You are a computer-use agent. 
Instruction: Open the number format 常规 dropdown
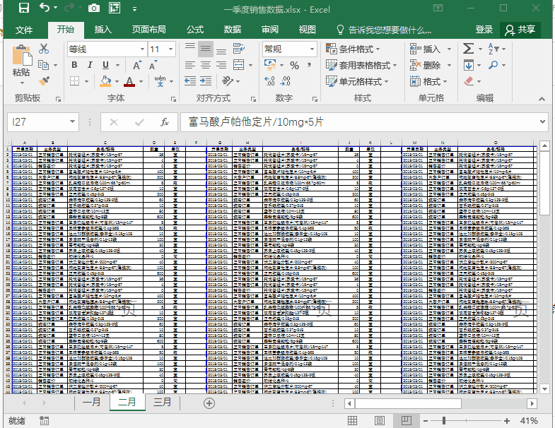(x=312, y=49)
